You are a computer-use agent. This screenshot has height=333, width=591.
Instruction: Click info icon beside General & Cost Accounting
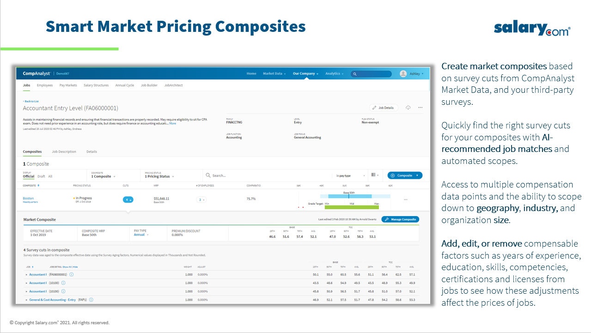point(91,300)
